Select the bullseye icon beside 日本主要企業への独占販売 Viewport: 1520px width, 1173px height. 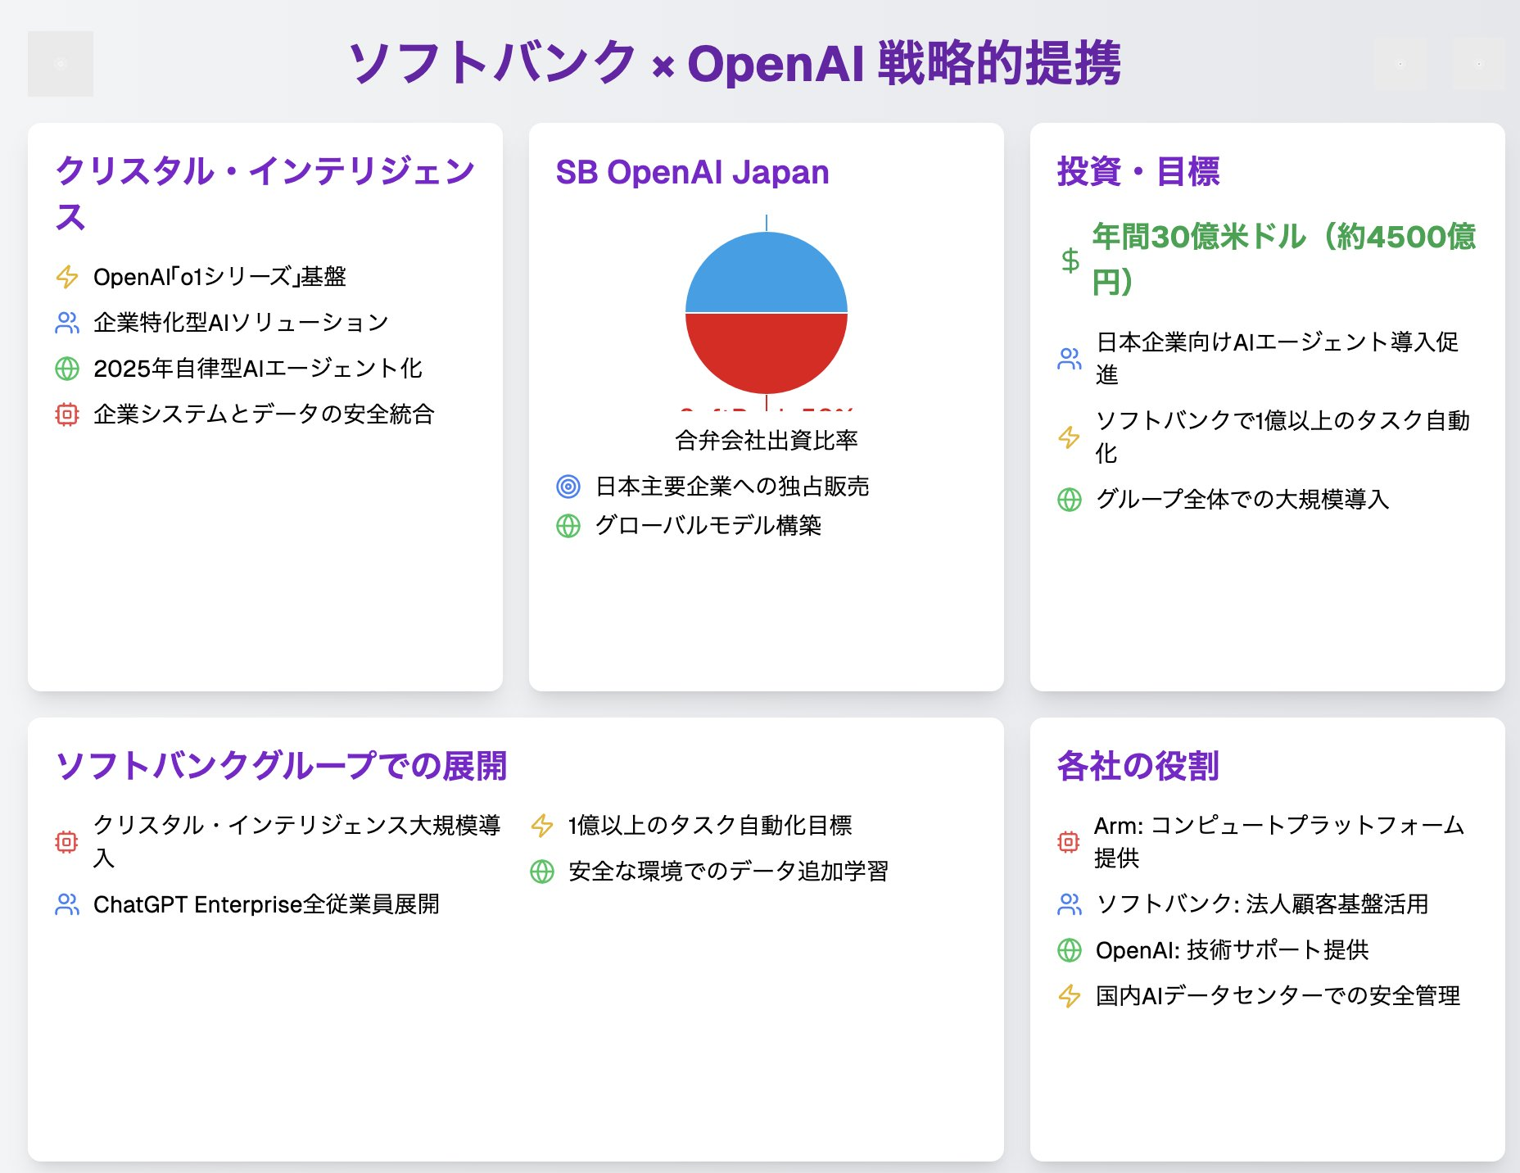[x=567, y=486]
